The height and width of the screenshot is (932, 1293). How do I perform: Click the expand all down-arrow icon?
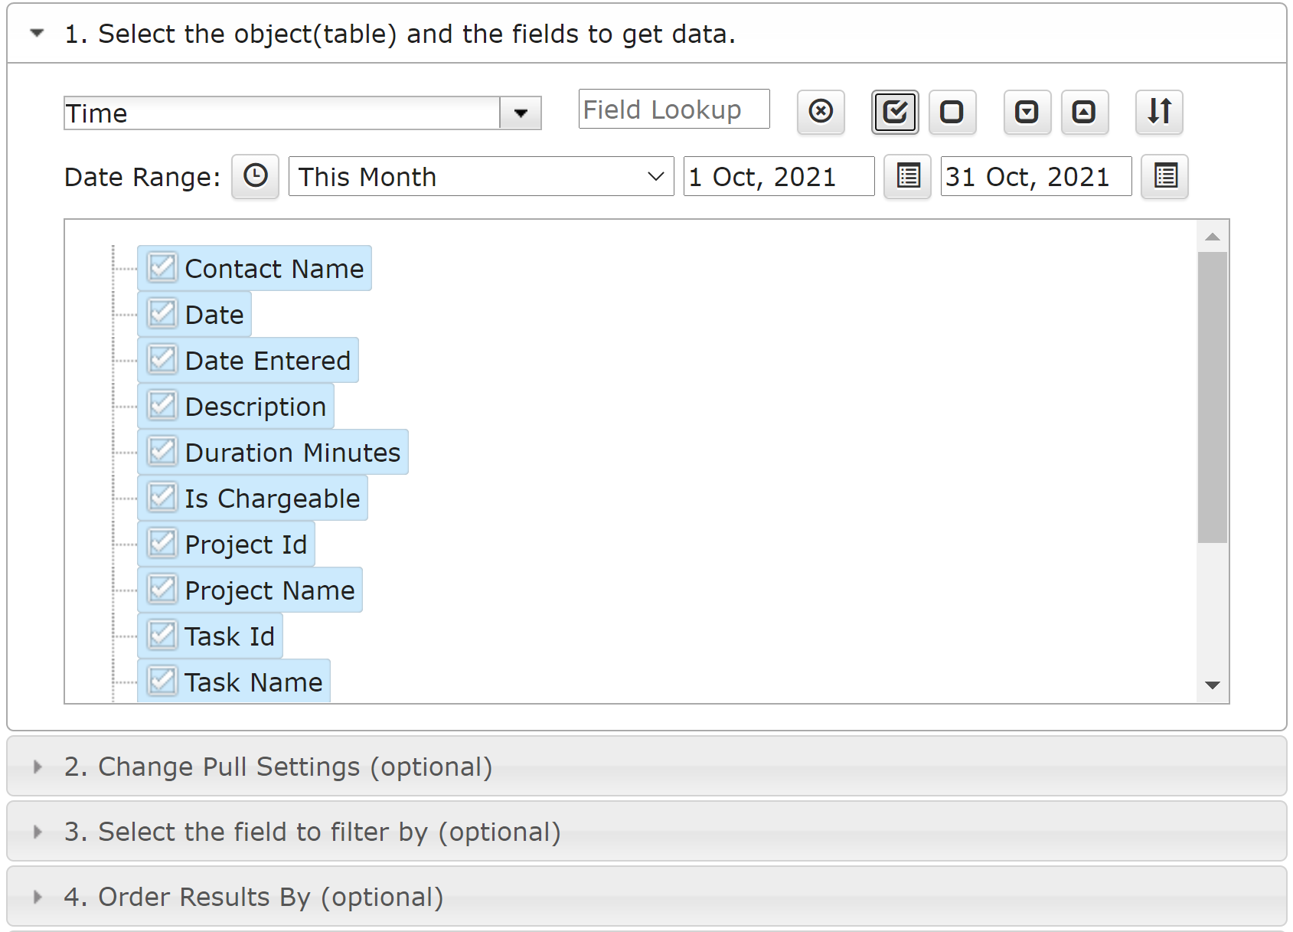click(x=1027, y=112)
